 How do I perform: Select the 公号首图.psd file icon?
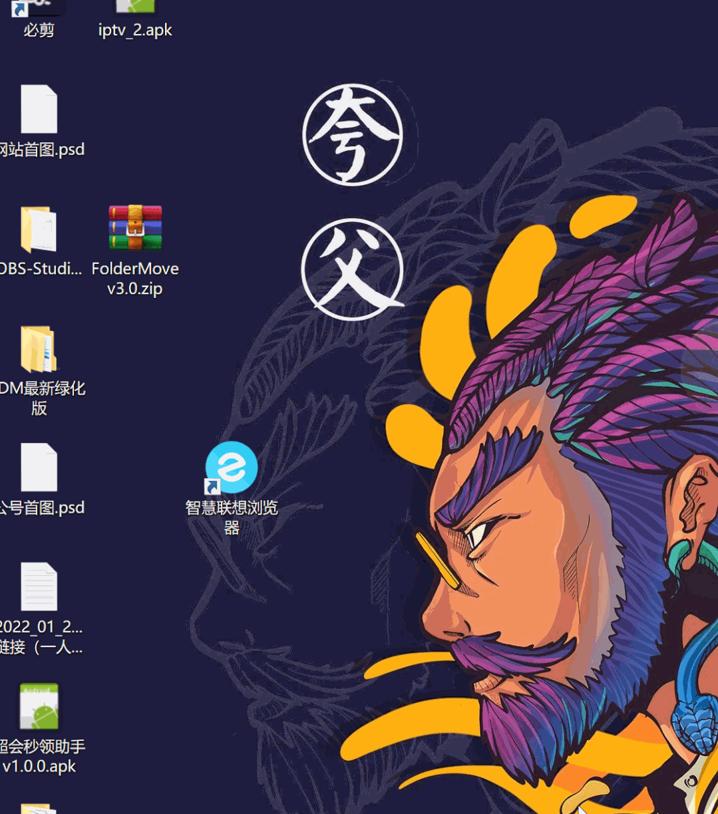[39, 468]
